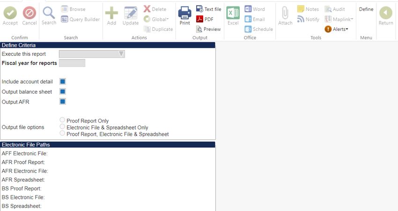Click the Update pencil icon

131,13
